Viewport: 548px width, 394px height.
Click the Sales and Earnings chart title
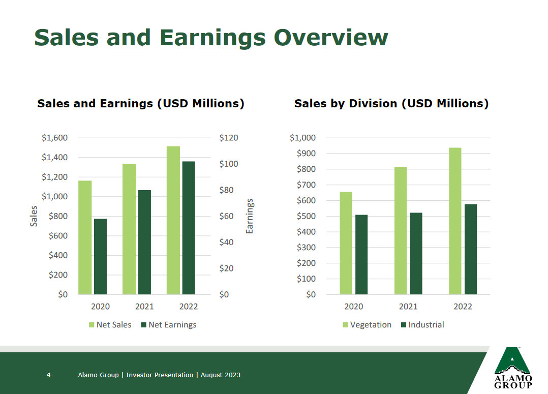(x=141, y=103)
